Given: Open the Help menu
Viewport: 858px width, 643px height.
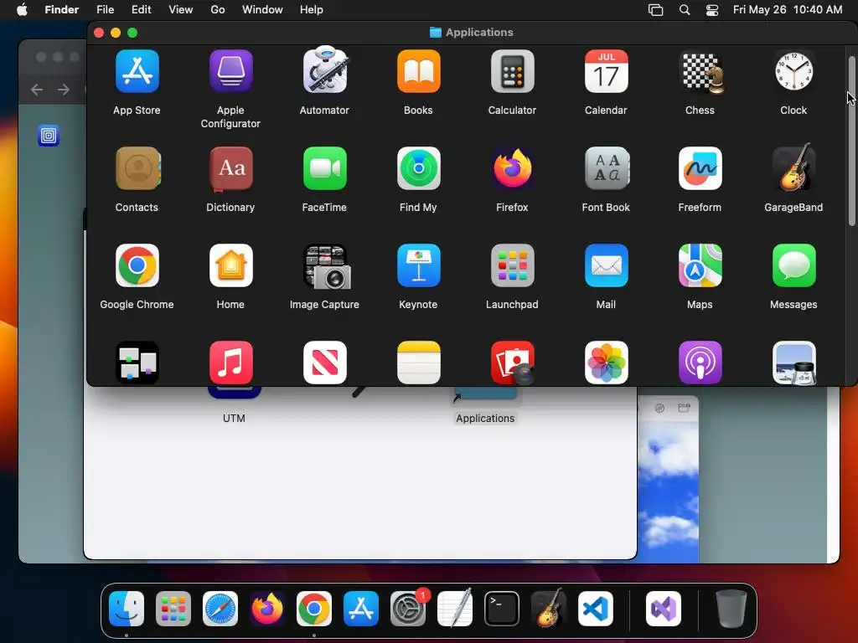Looking at the screenshot, I should 312,10.
